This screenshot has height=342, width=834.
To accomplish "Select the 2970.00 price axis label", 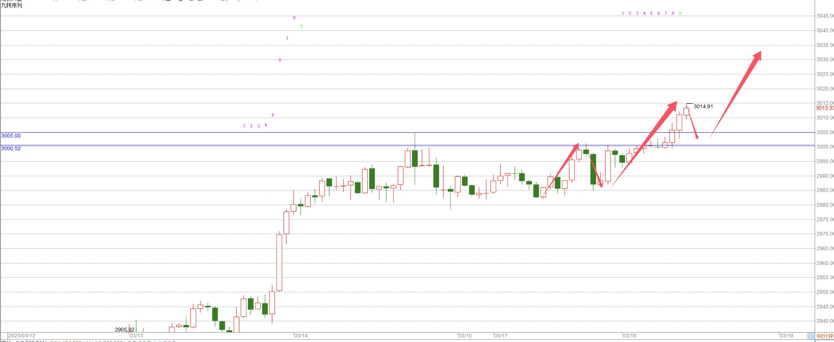I will point(825,234).
